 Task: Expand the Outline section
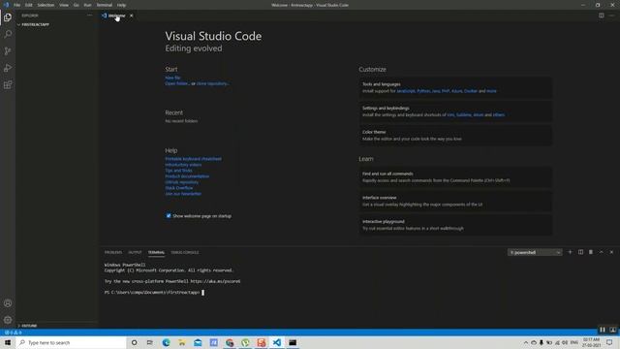tap(28, 326)
